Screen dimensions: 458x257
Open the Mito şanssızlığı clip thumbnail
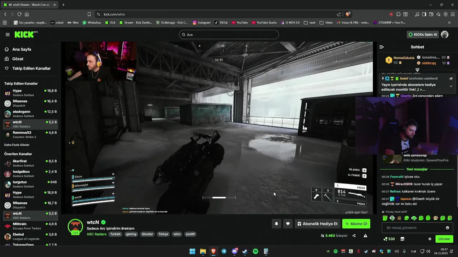[392, 159]
